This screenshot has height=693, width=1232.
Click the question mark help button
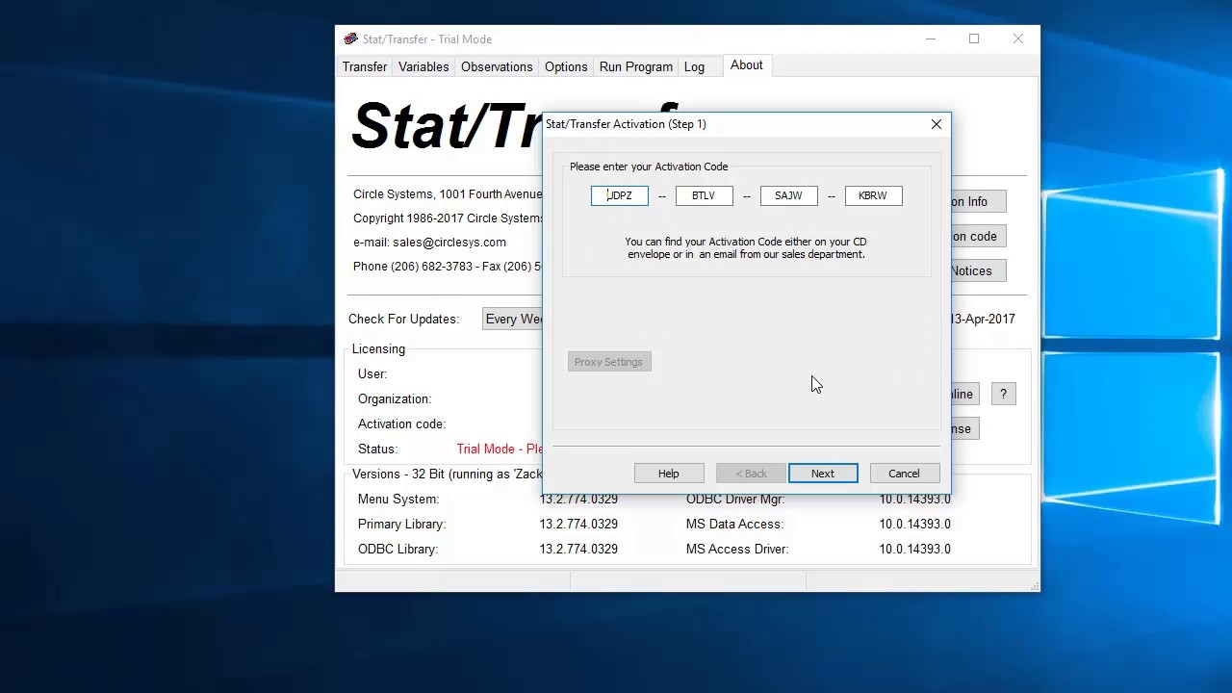point(1003,394)
